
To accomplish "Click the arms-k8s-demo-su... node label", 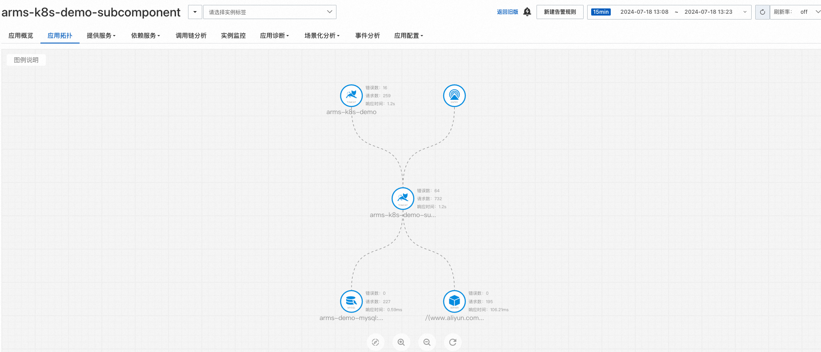I will [403, 215].
